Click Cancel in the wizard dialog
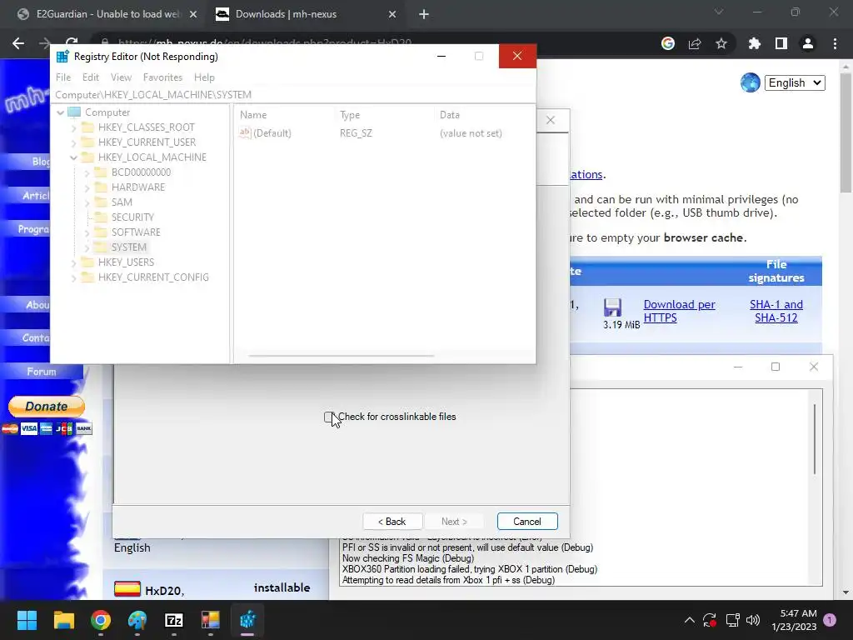Image resolution: width=853 pixels, height=640 pixels. tap(527, 522)
